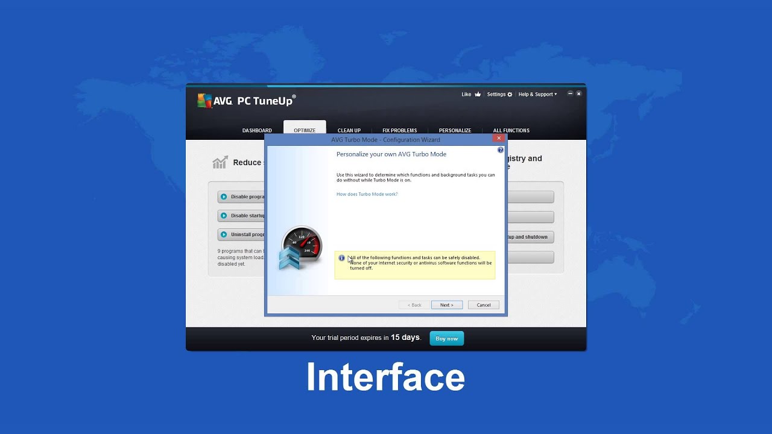Close the Turbo Mode Configuration Wizard
772x434 pixels.
499,138
